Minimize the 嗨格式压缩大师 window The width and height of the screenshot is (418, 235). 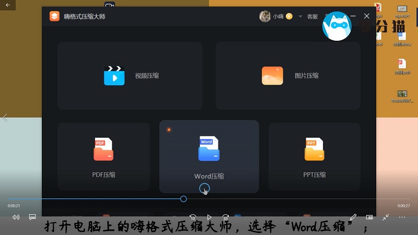353,16
